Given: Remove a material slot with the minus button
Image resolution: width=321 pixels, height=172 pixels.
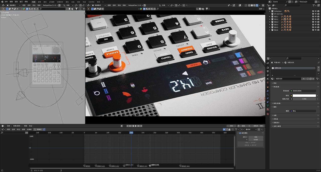Looking at the screenshot, I should 318,70.
